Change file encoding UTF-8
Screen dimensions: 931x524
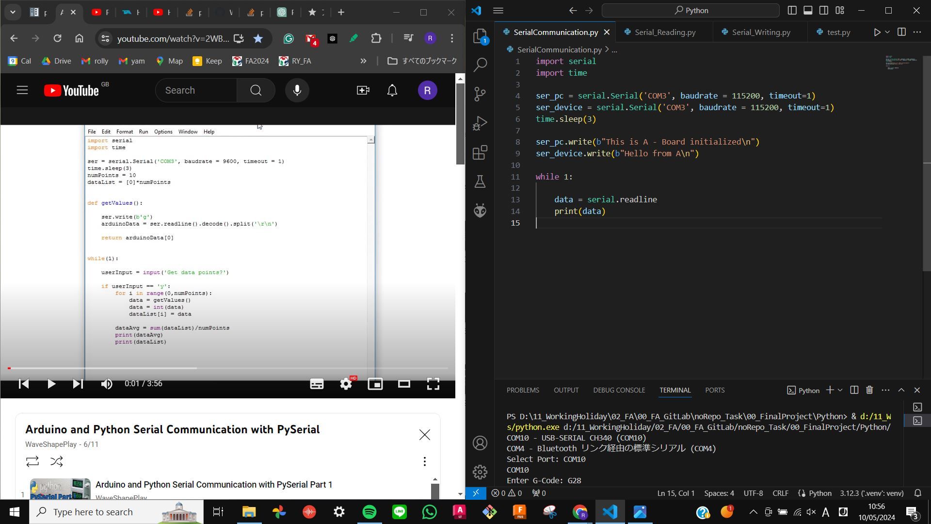point(753,493)
